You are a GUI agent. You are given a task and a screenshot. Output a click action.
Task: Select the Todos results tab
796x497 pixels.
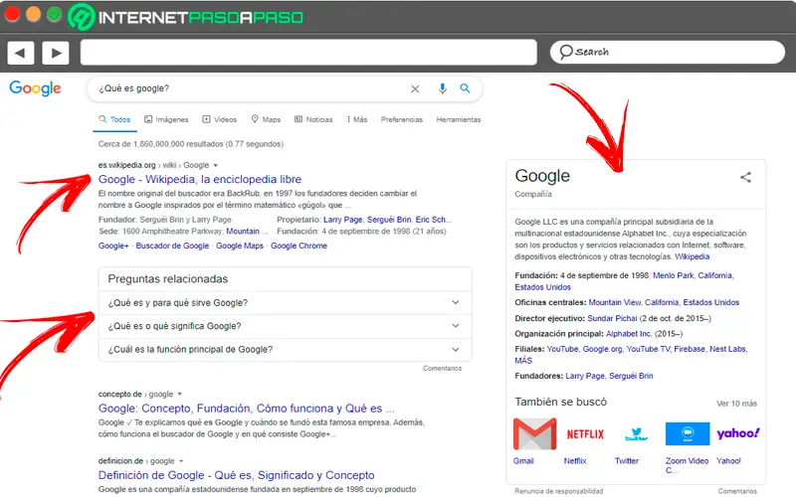pyautogui.click(x=114, y=119)
